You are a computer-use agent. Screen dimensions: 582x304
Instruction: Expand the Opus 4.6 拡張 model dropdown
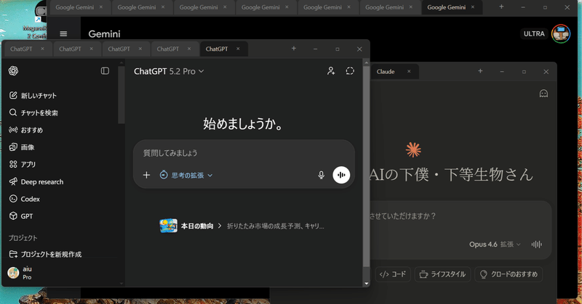point(495,245)
